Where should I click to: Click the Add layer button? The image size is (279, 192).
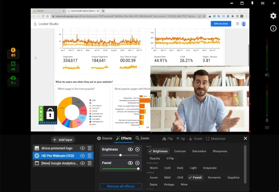pyautogui.click(x=63, y=140)
